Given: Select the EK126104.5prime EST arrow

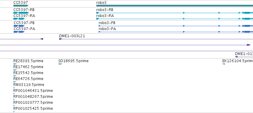Looking at the screenshot, I should click(x=224, y=64).
